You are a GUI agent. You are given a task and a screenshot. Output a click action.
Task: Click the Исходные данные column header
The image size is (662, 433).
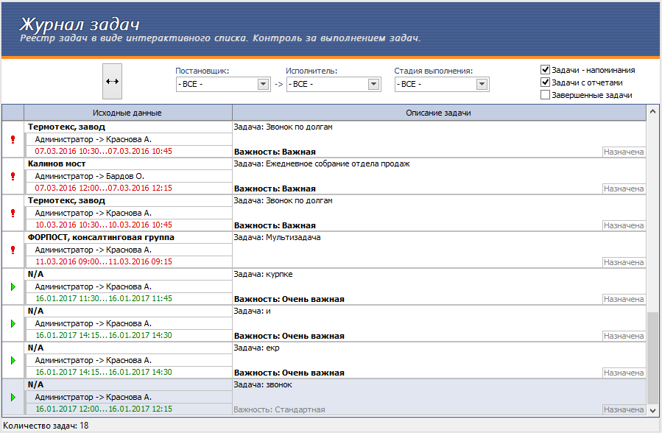pyautogui.click(x=127, y=113)
